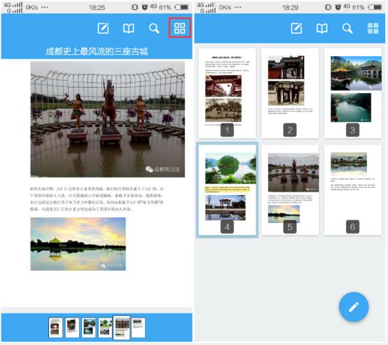This screenshot has width=388, height=345.
Task: Select first page in bottom thumbnail strip
Action: [x=55, y=327]
